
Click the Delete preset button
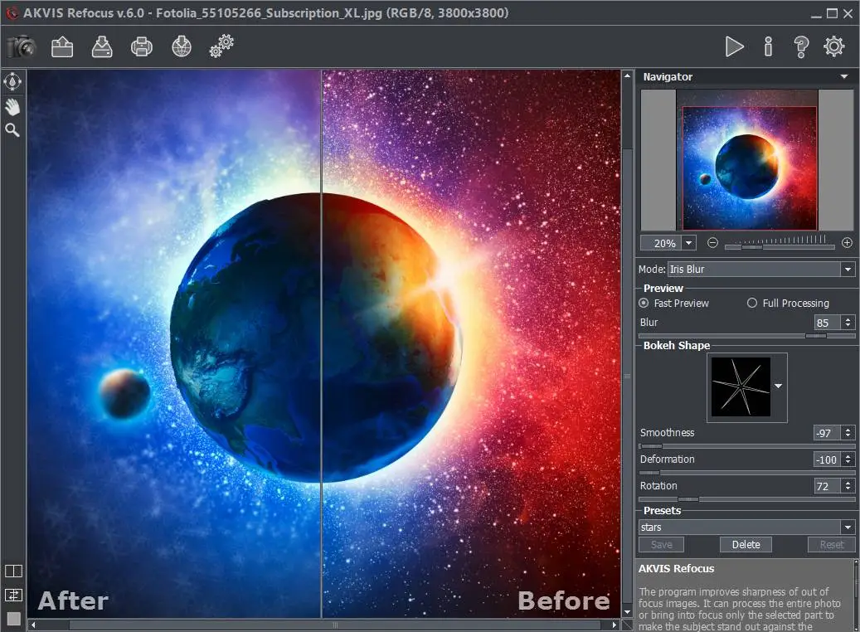click(x=746, y=545)
